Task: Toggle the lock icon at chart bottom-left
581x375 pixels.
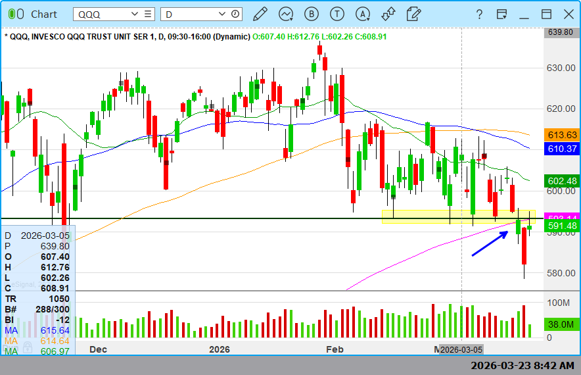Action: (28, 347)
